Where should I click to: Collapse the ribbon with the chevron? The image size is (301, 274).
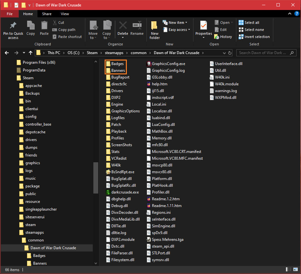[290, 14]
